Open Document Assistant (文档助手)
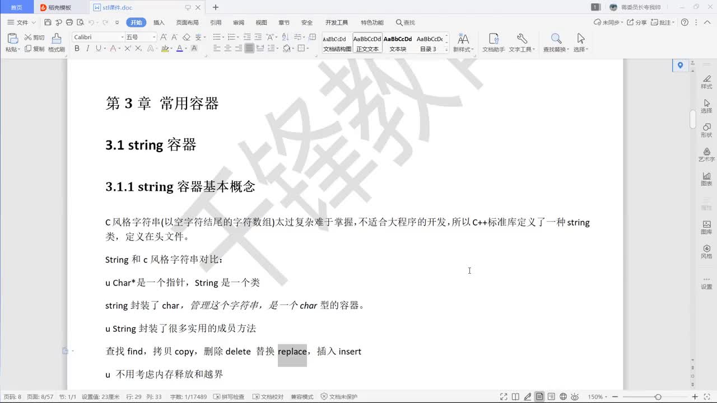This screenshot has height=403, width=717. (493, 43)
